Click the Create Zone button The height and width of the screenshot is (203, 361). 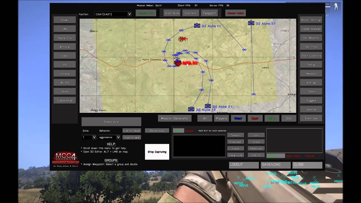click(x=111, y=122)
